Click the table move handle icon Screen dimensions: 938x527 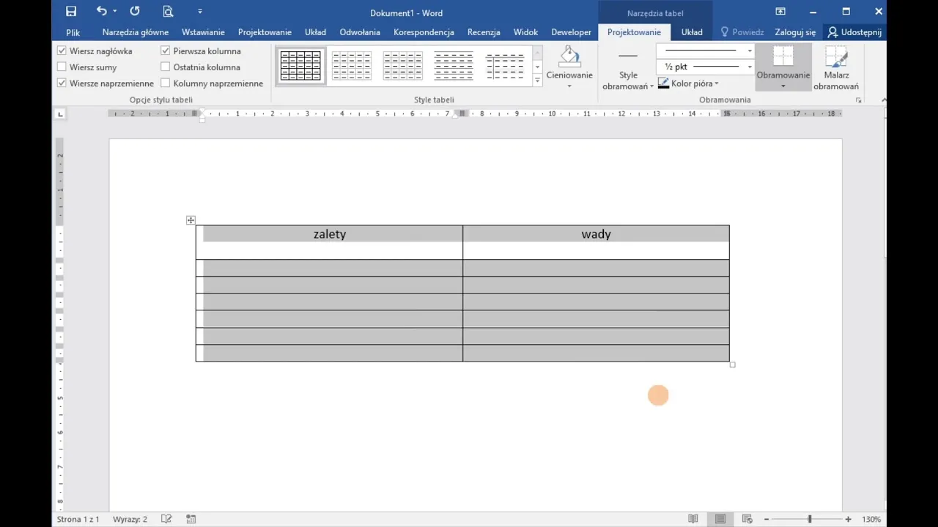pos(191,220)
